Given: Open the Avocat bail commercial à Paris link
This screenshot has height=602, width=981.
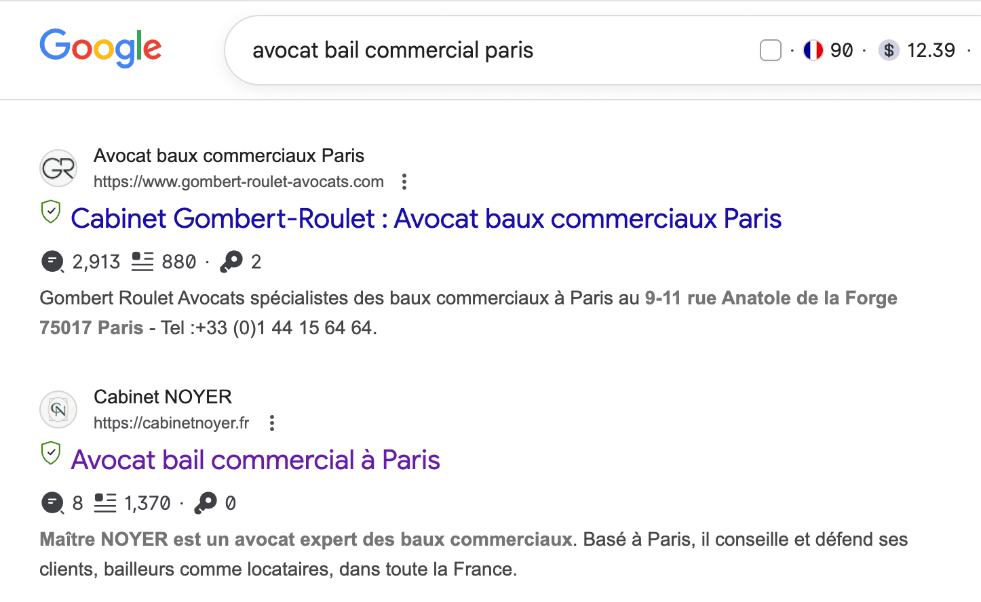Looking at the screenshot, I should coord(256,460).
